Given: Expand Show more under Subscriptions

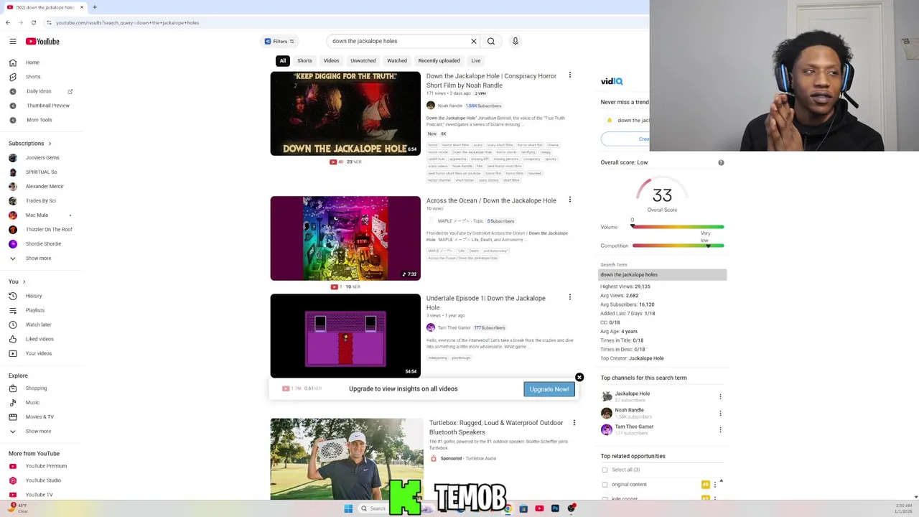Looking at the screenshot, I should pos(38,258).
